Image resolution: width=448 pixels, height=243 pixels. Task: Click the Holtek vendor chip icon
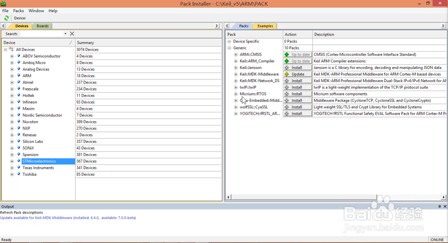tap(19, 95)
